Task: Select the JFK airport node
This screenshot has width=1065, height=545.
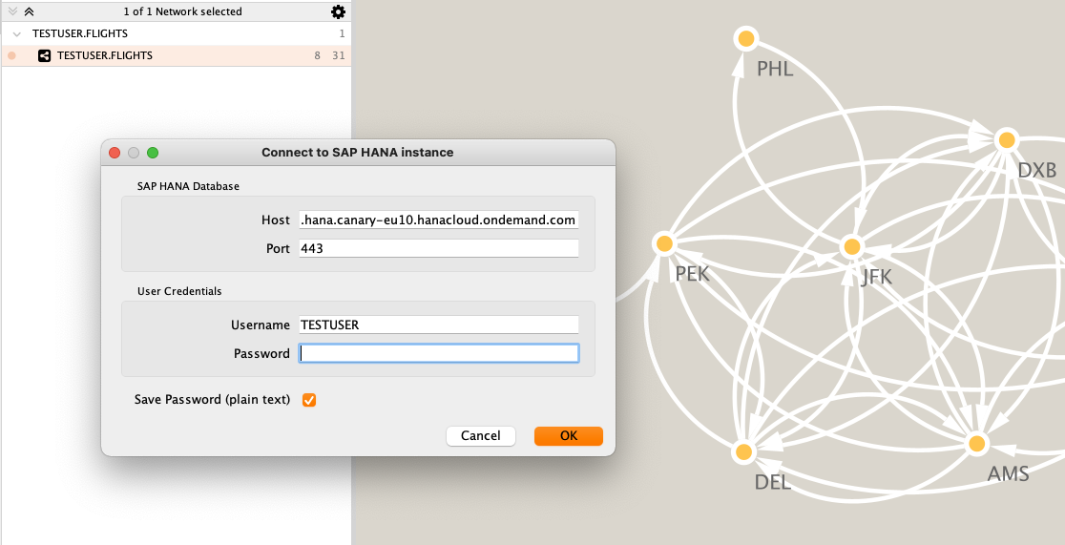Action: tap(853, 247)
